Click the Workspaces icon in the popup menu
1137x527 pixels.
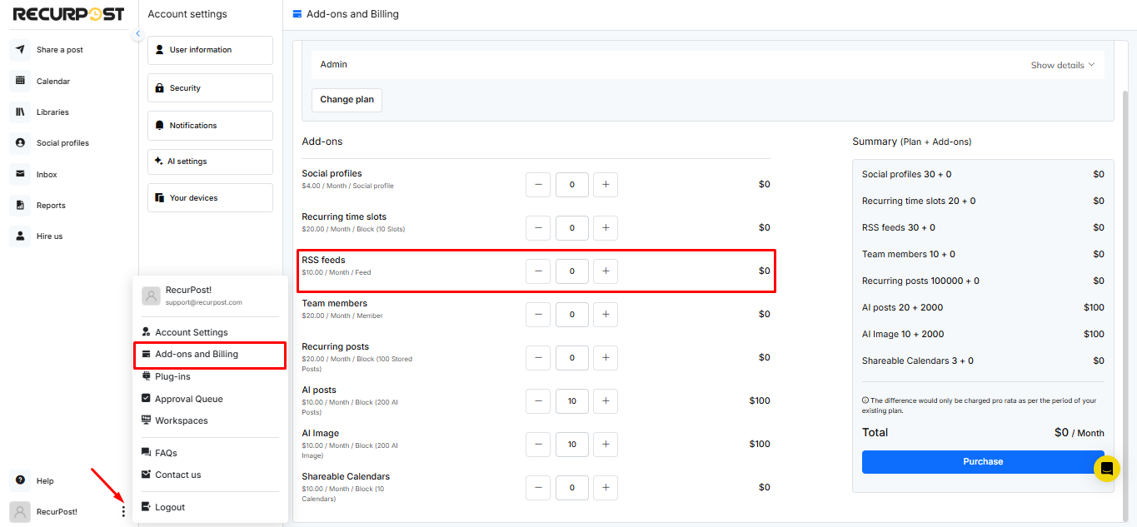[147, 420]
